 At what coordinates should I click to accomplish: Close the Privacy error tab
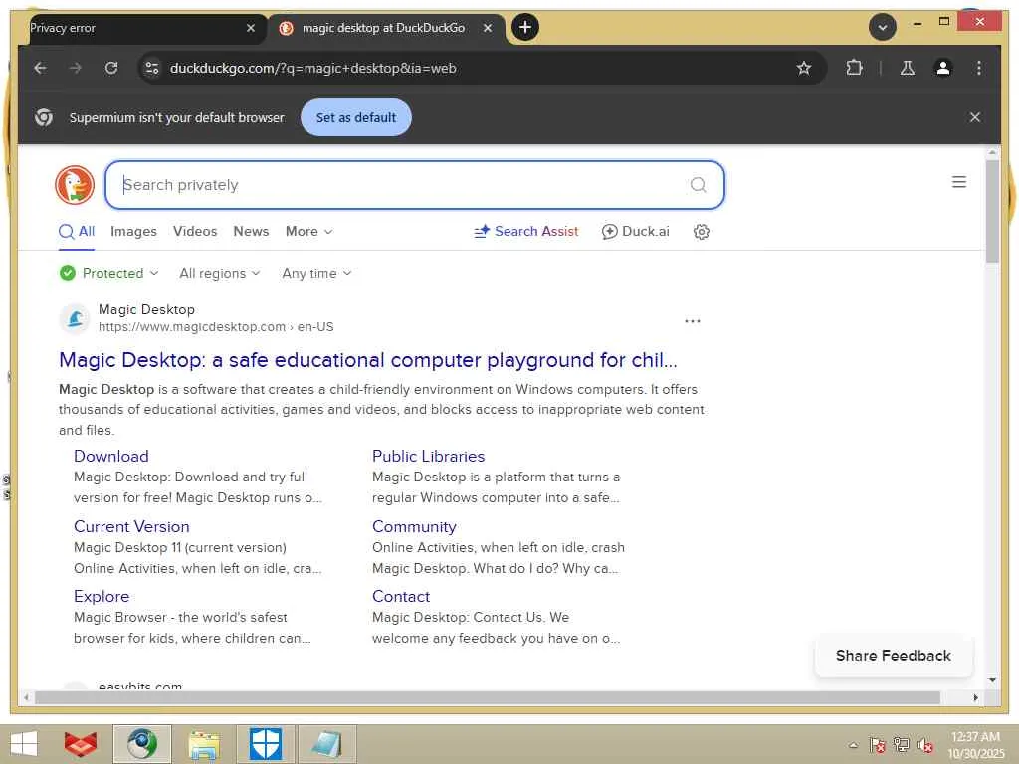[x=251, y=28]
